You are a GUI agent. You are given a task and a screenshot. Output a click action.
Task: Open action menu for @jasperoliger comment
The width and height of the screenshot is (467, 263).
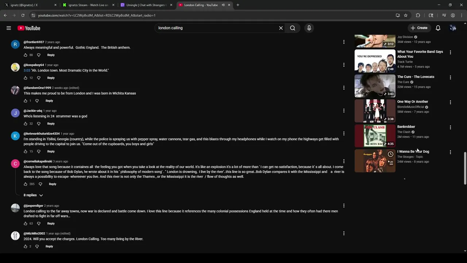(344, 206)
